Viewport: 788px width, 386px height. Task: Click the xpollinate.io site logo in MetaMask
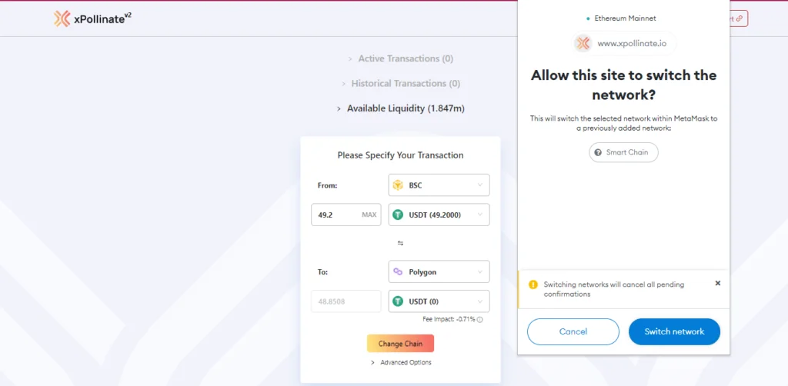(x=583, y=44)
